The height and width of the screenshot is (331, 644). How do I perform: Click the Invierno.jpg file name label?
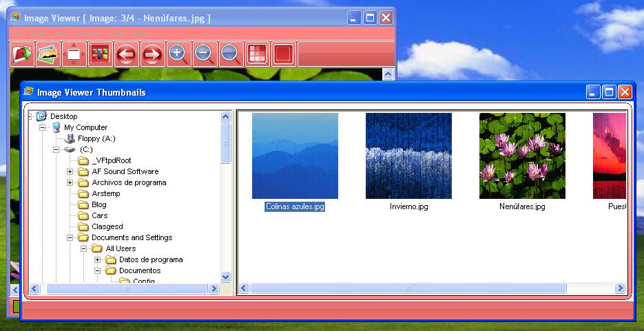408,206
